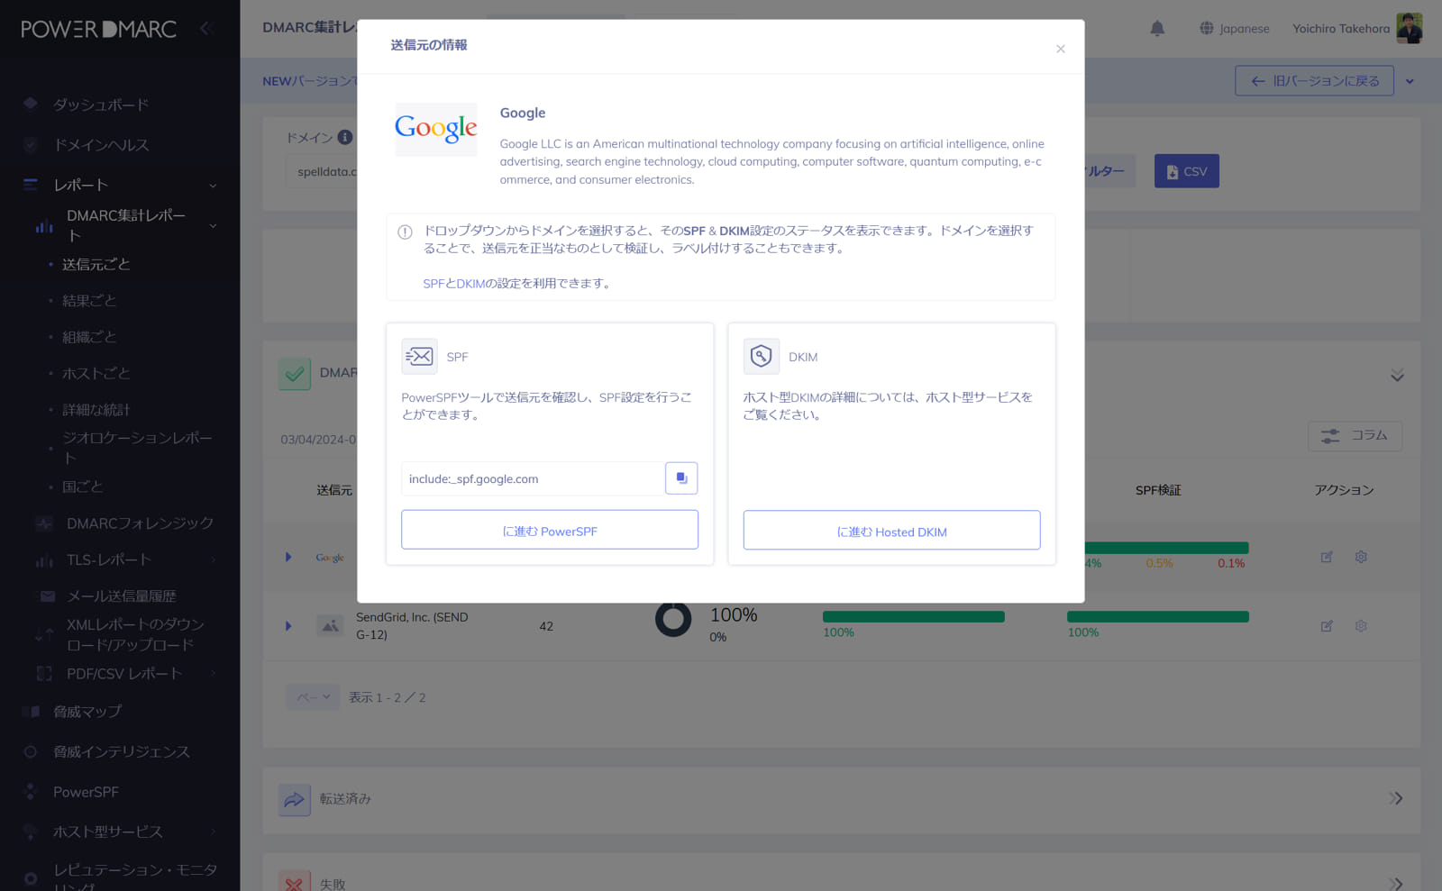This screenshot has height=891, width=1442.
Task: Expand dropdown arrow beside 旧バージョンに戻る
Action: coord(1410,81)
